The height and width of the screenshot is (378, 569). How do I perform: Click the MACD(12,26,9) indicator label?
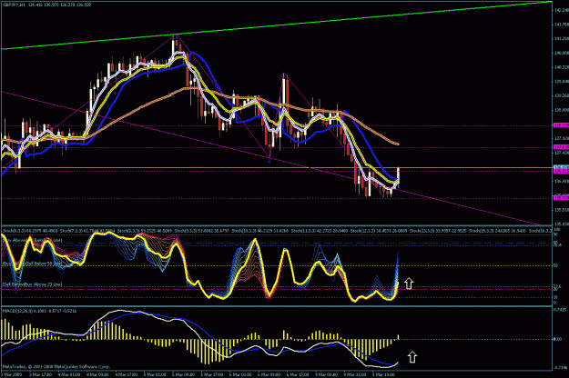pyautogui.click(x=16, y=311)
